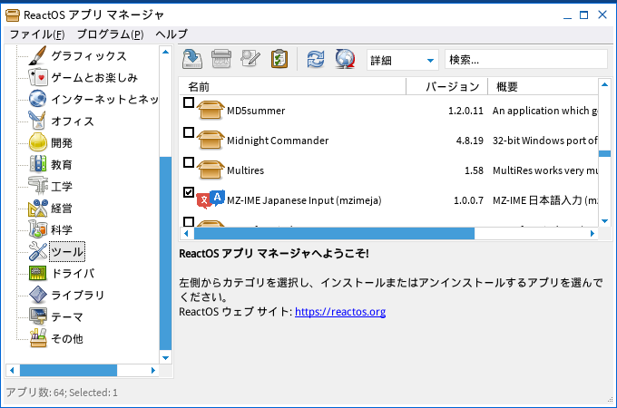Viewport: 617px width, 408px height.
Task: Click the アプリ数: 64; Selected: 1 status text
Action: click(x=62, y=393)
